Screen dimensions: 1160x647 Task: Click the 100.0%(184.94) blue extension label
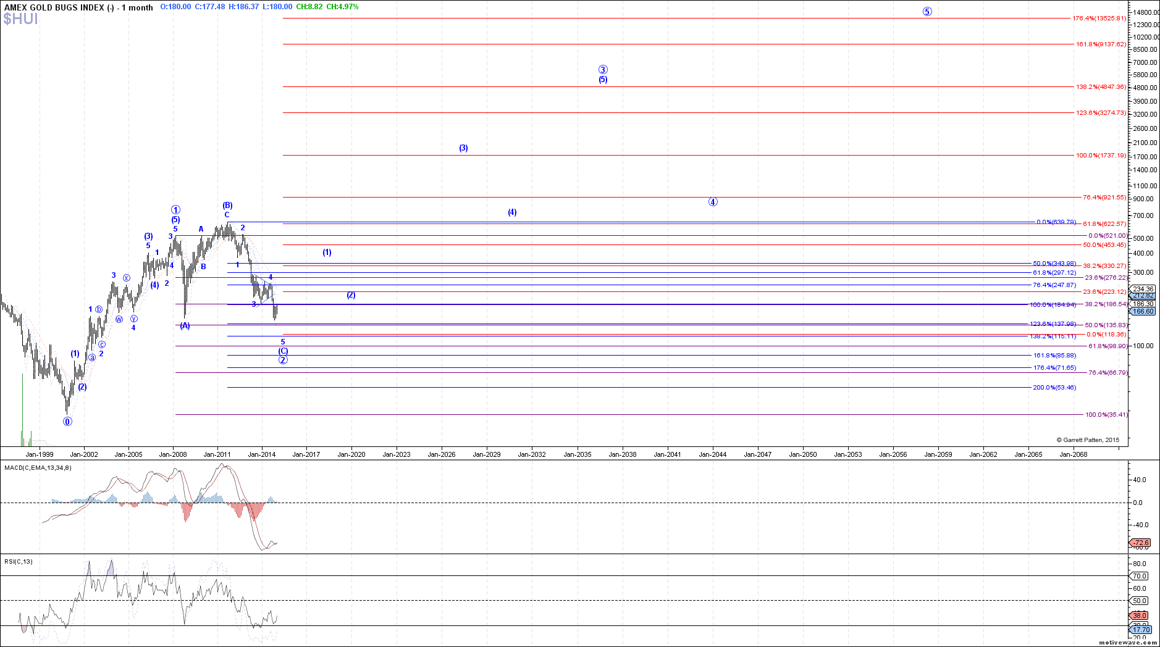(x=1053, y=305)
